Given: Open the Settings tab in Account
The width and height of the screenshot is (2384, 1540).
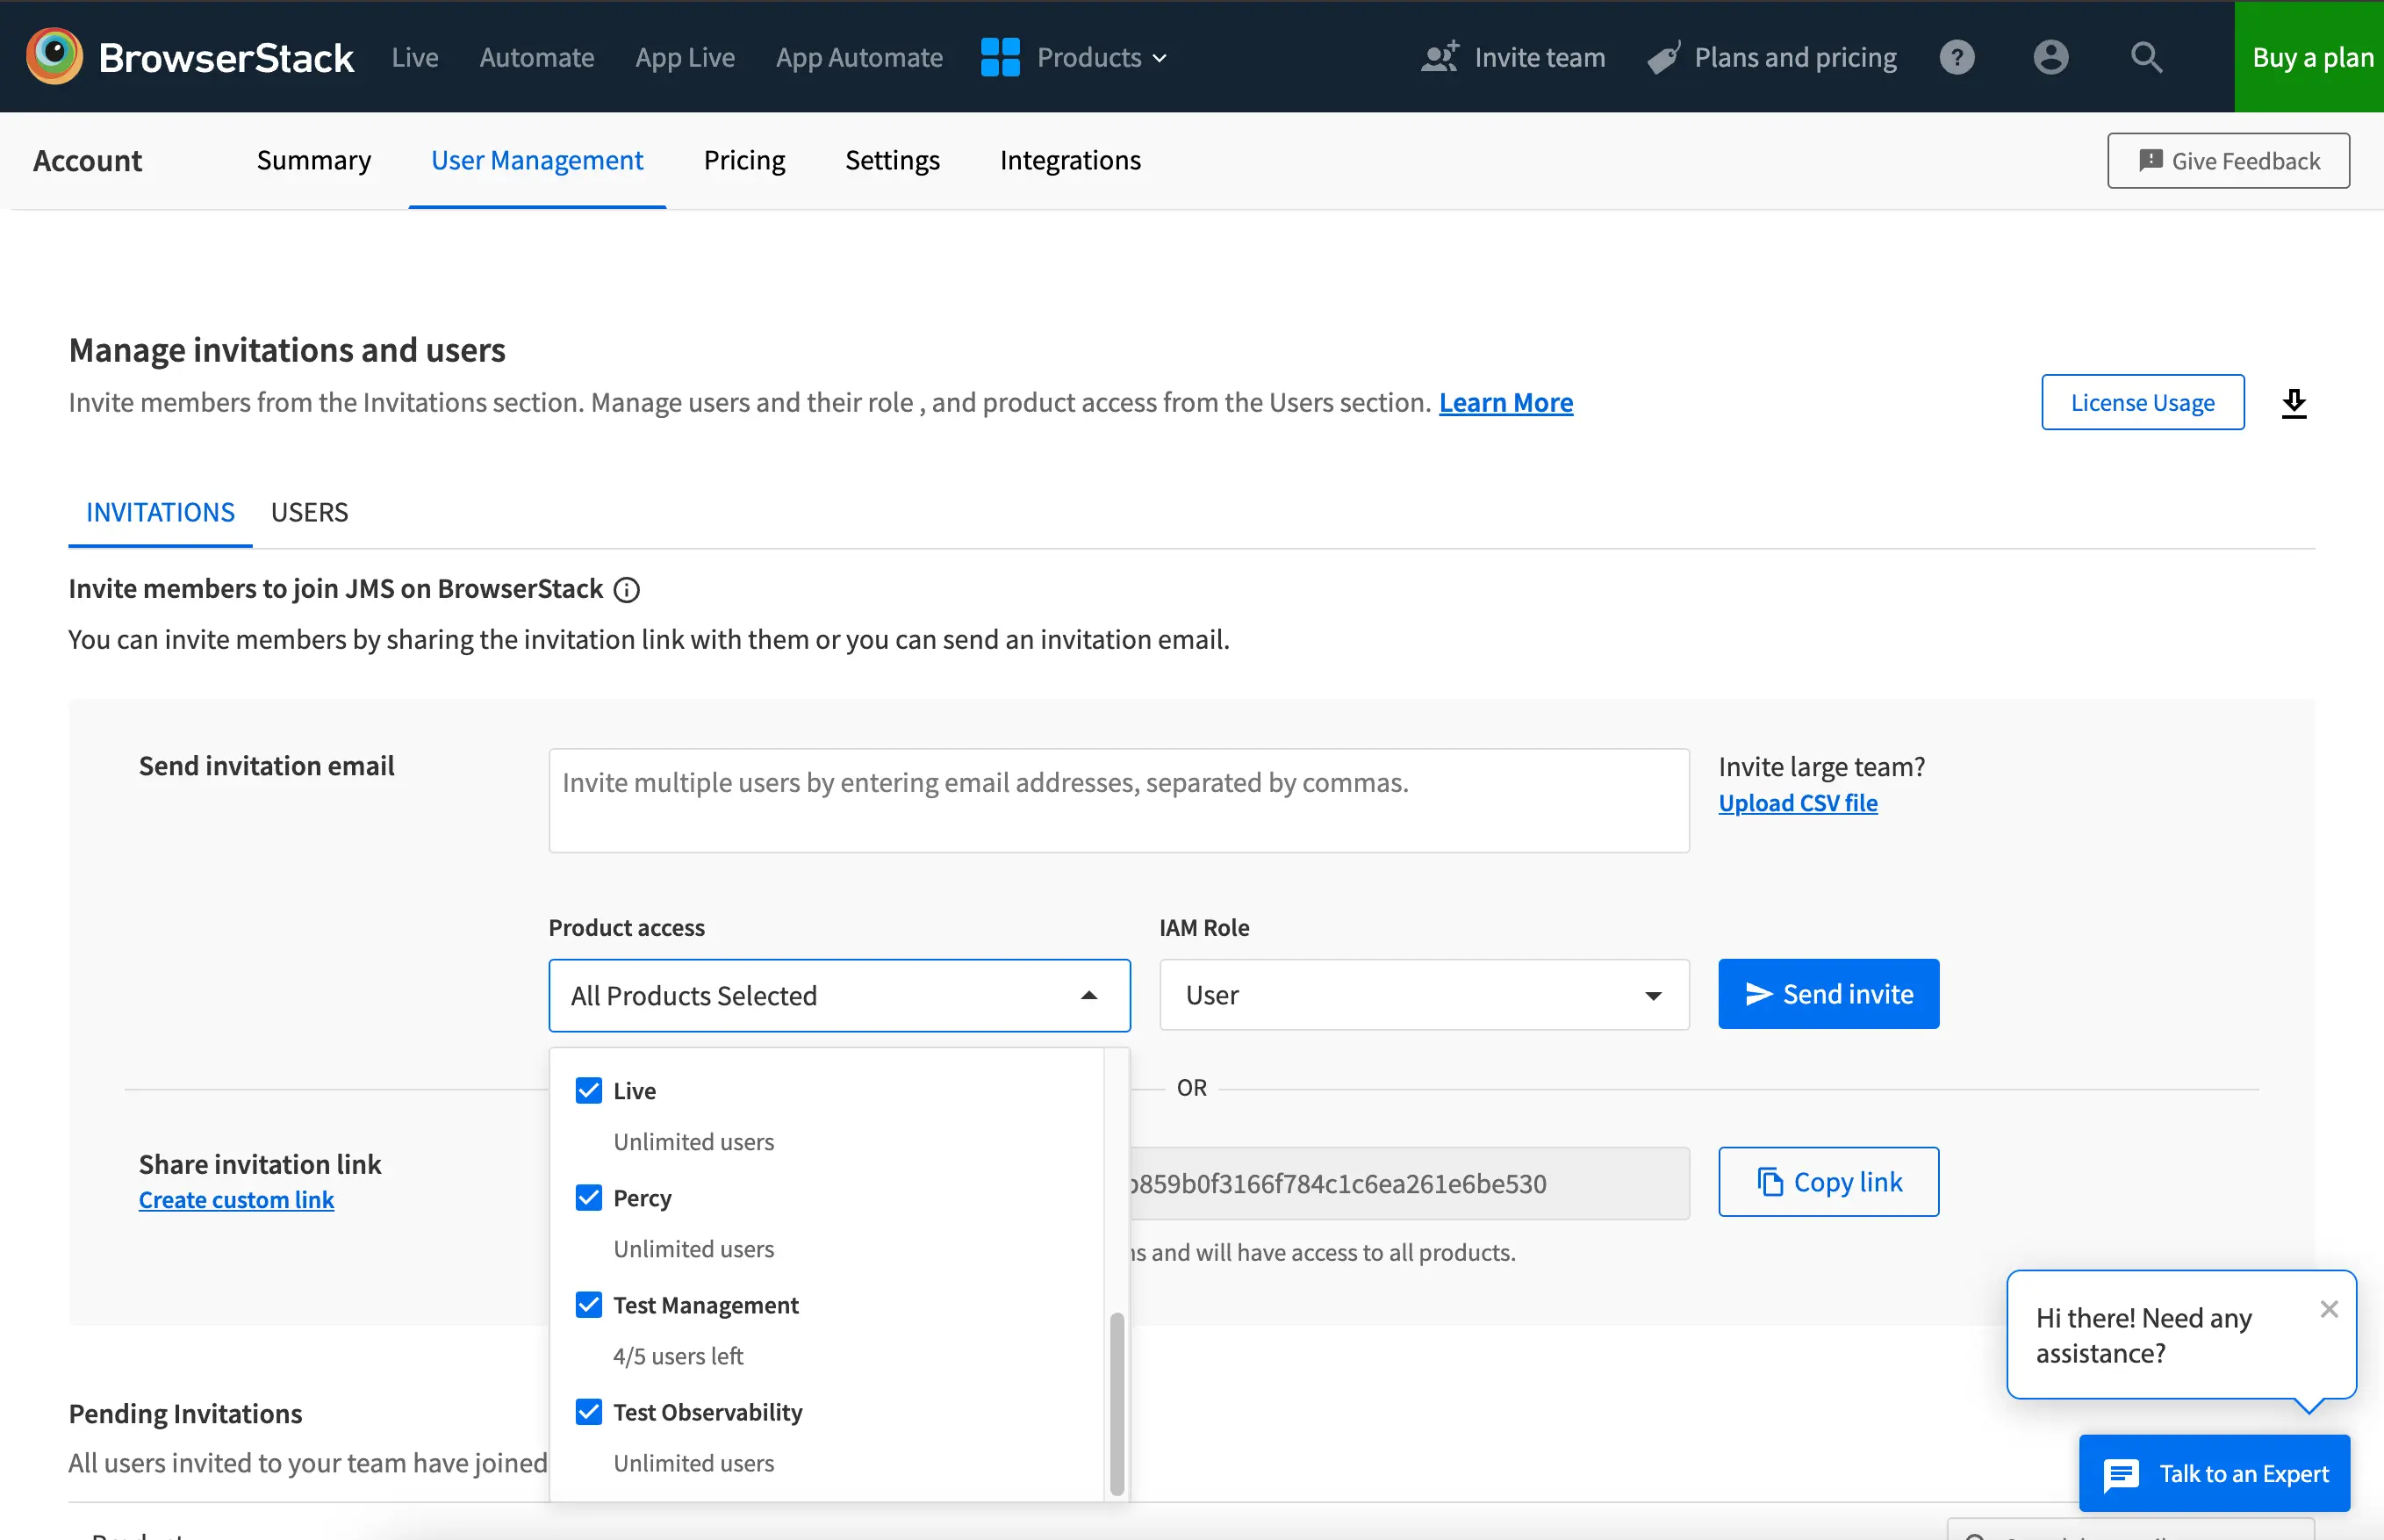Looking at the screenshot, I should click(892, 160).
